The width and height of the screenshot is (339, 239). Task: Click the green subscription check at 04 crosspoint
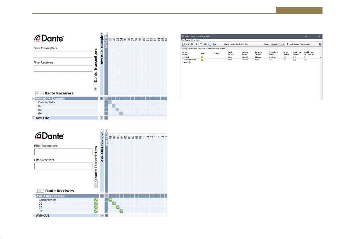[121, 211]
